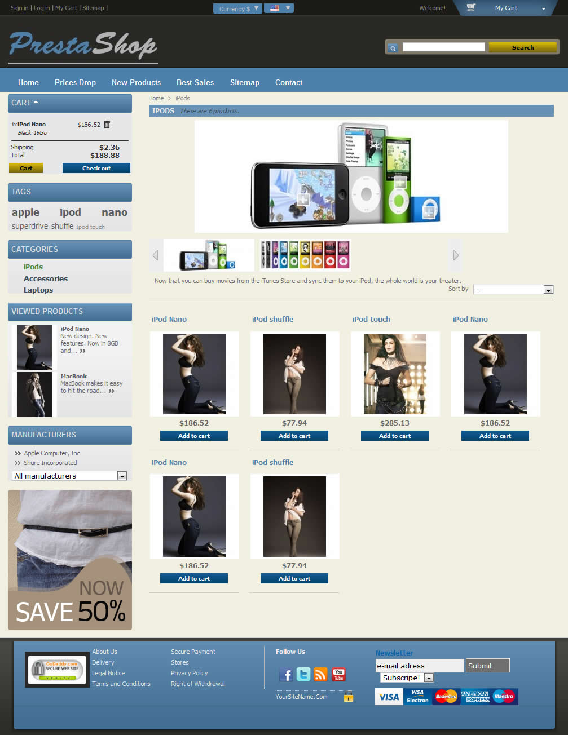The width and height of the screenshot is (568, 735).
Task: Open Apple Computer, Inc manufacturer link
Action: [52, 453]
